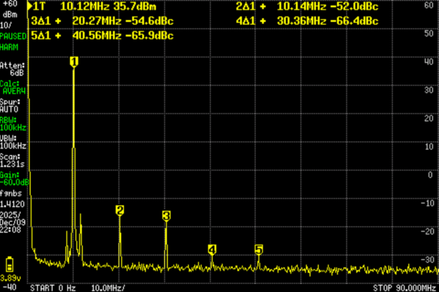This screenshot has width=439, height=292.
Task: Select the 5Δ1 40.56MHz marker readout
Action: click(103, 36)
